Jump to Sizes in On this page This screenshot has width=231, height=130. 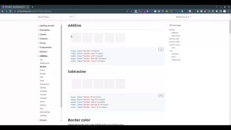(173, 48)
